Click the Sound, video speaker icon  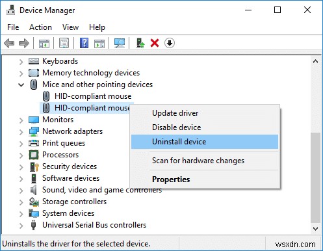tap(33, 190)
